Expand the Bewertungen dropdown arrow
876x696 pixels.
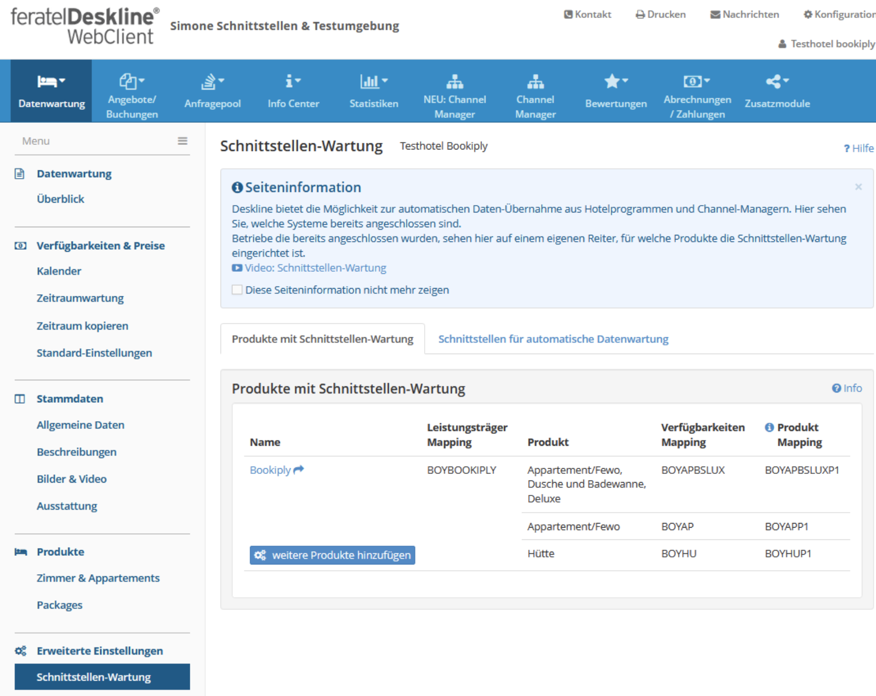[x=625, y=80]
